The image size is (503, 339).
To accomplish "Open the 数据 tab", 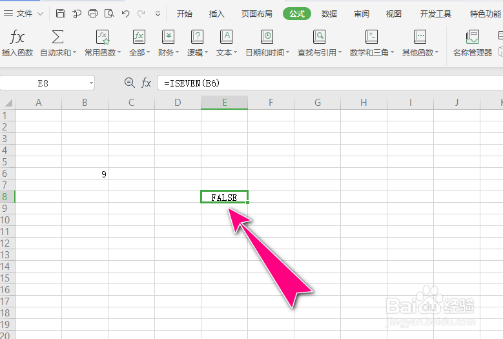I will click(329, 14).
